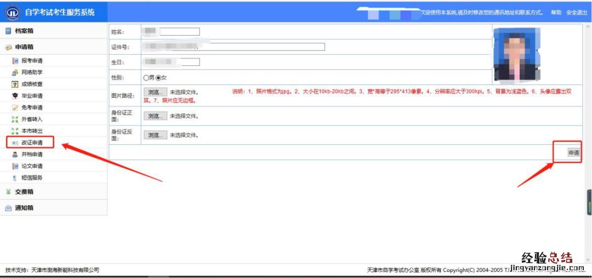Click the 短信服务 phone icon
Image resolution: width=592 pixels, height=278 pixels.
[15, 178]
